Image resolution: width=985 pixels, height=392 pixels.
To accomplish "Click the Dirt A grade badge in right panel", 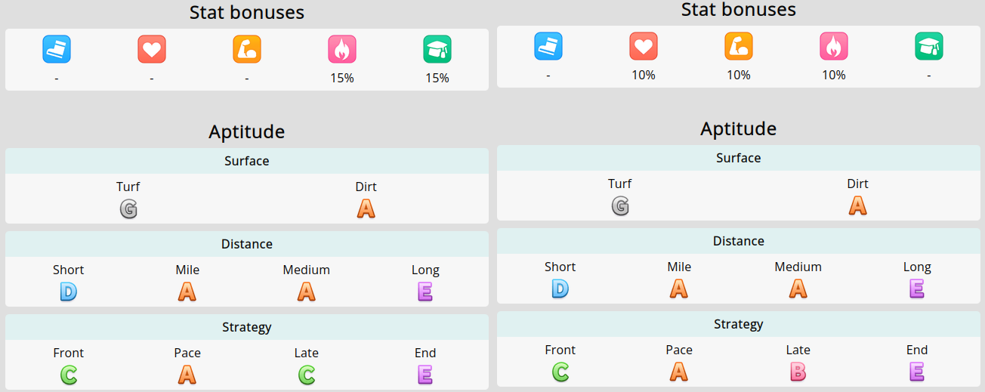I will tap(857, 205).
